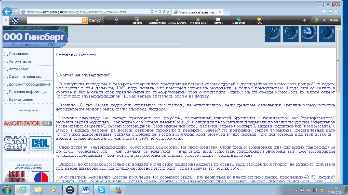Open the browser home icon
The image size is (348, 195).
point(324,11)
